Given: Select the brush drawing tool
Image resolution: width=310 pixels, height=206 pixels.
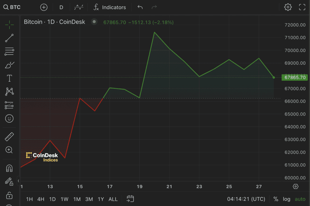Looking at the screenshot, I should pyautogui.click(x=9, y=65).
